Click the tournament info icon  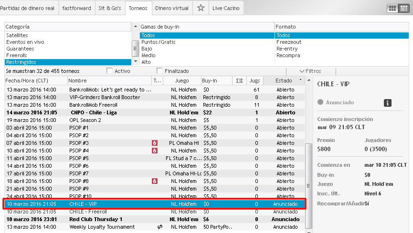(388, 102)
